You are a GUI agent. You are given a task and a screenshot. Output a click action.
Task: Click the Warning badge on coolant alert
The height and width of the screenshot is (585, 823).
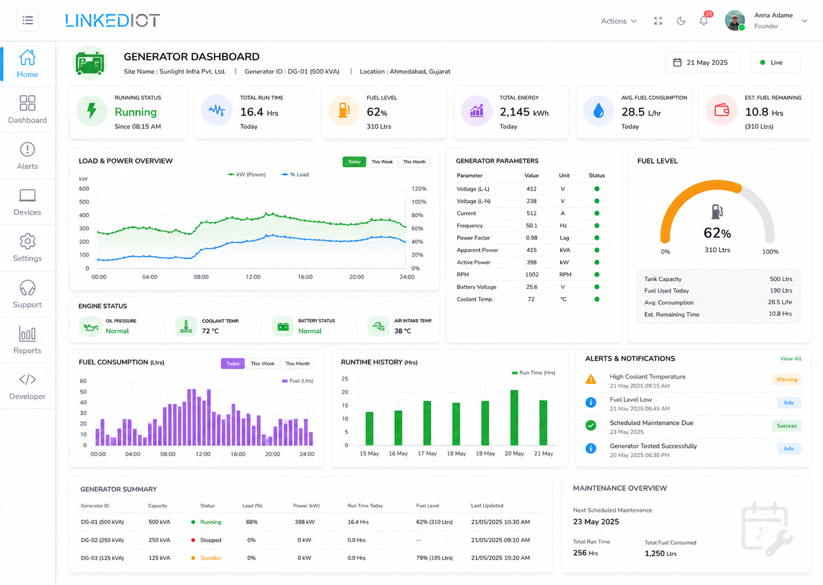click(x=786, y=380)
